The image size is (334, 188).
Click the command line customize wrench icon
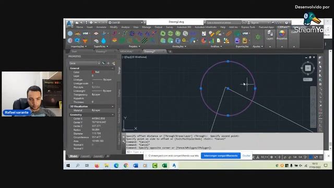tap(124, 142)
